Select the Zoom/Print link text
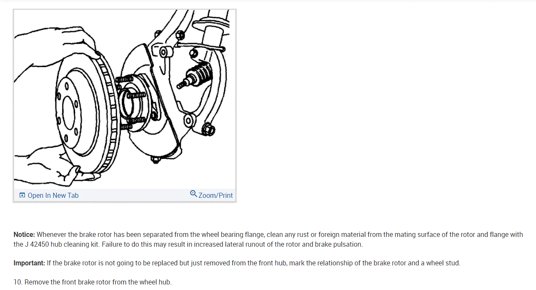Screen dimensions: 536x290 215,195
